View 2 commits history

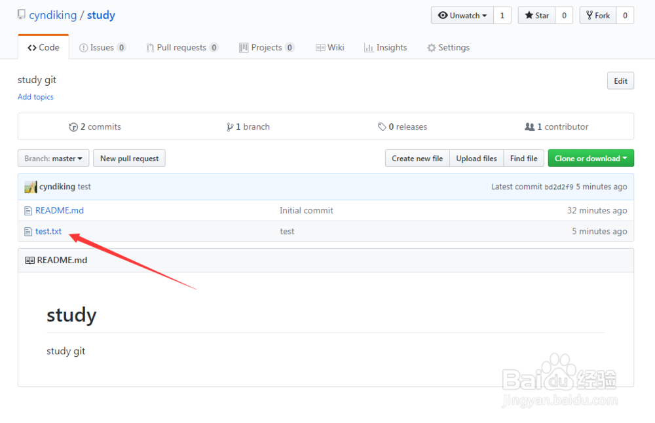tap(95, 126)
